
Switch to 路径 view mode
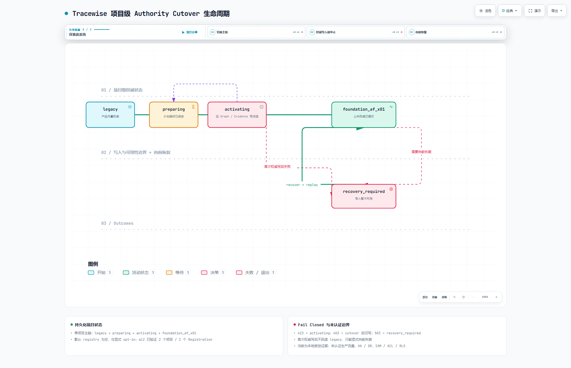click(x=425, y=297)
